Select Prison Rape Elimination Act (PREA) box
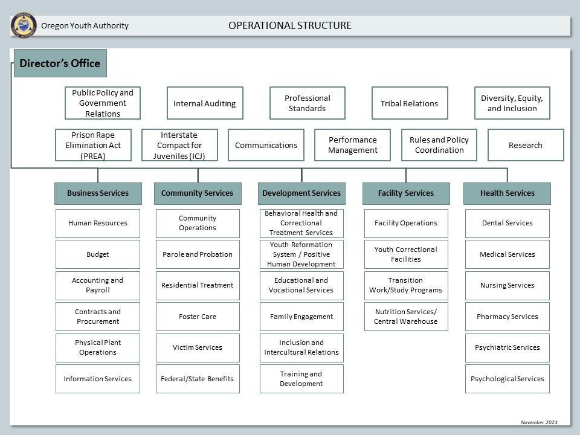This screenshot has height=435, width=580. [93, 145]
